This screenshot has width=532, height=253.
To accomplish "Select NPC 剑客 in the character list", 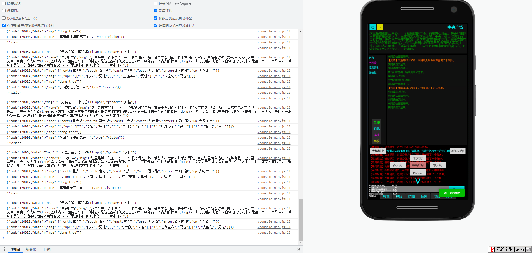I will [371, 58].
